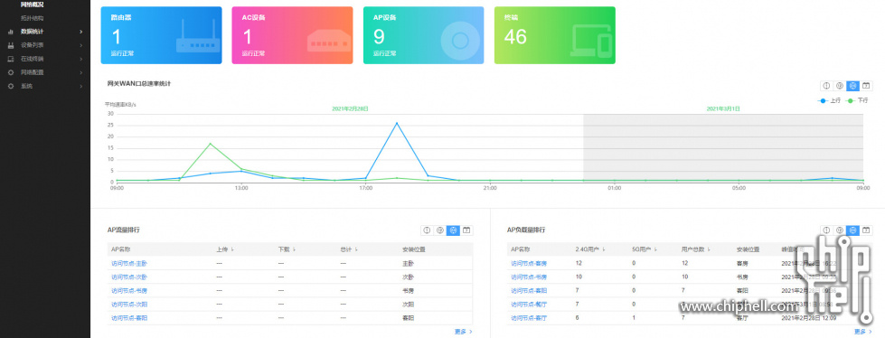Open 访问节点-客房 link in load table

[529, 264]
